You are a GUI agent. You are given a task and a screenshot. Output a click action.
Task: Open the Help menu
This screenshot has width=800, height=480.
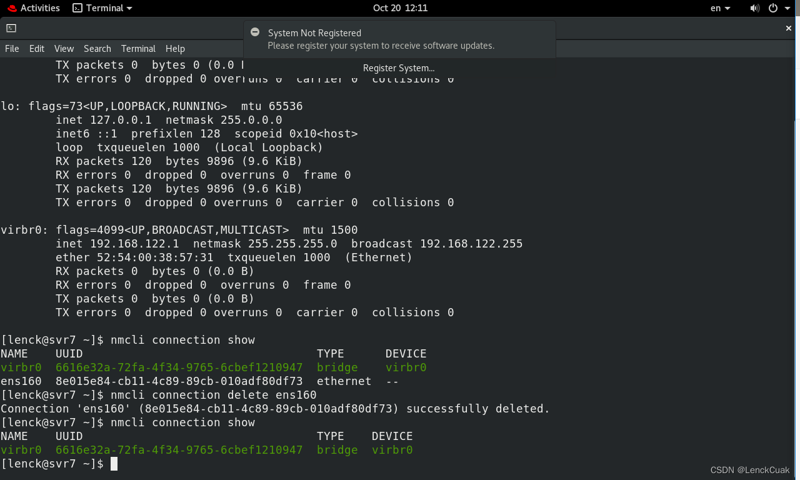coord(175,48)
